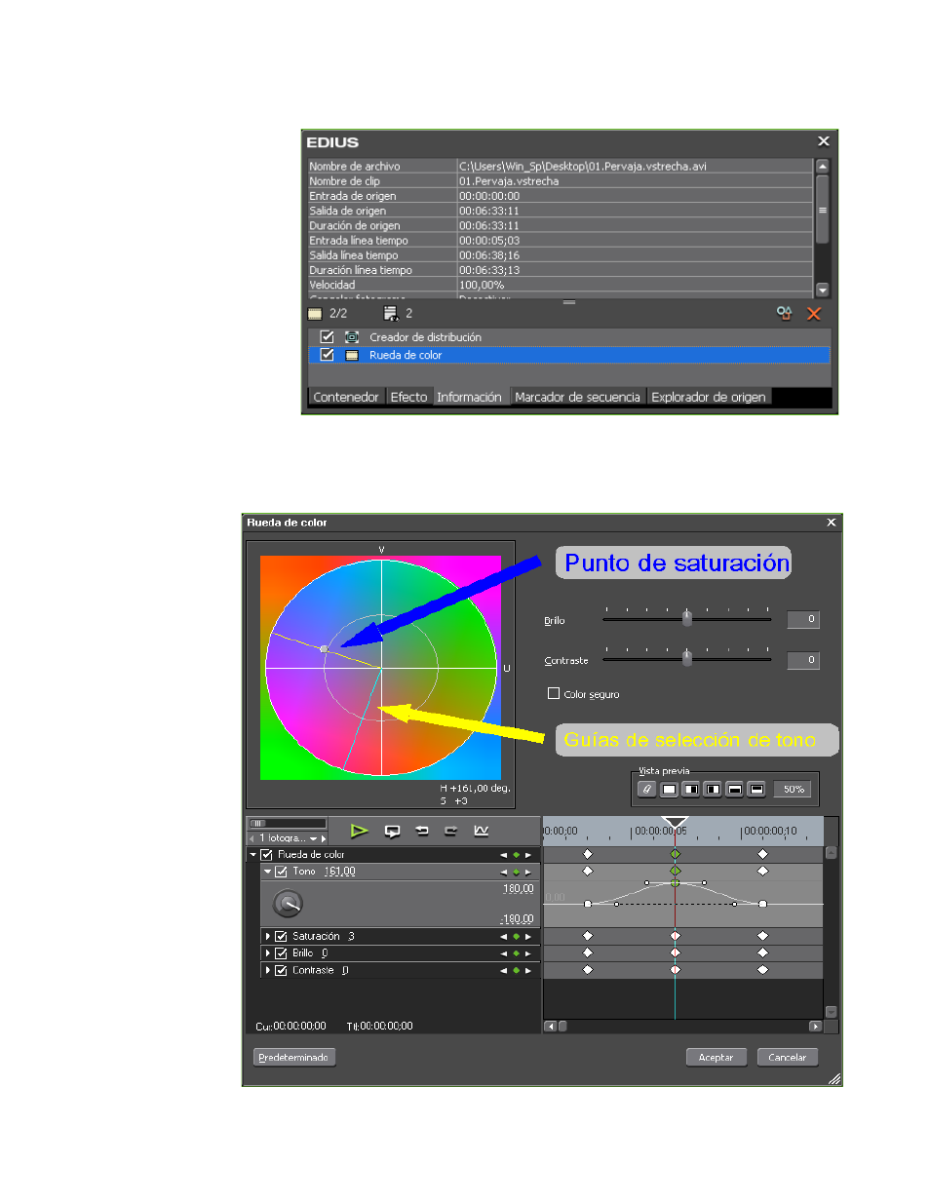Select right-half black preview mode button
930x1204 pixels.
click(x=690, y=789)
